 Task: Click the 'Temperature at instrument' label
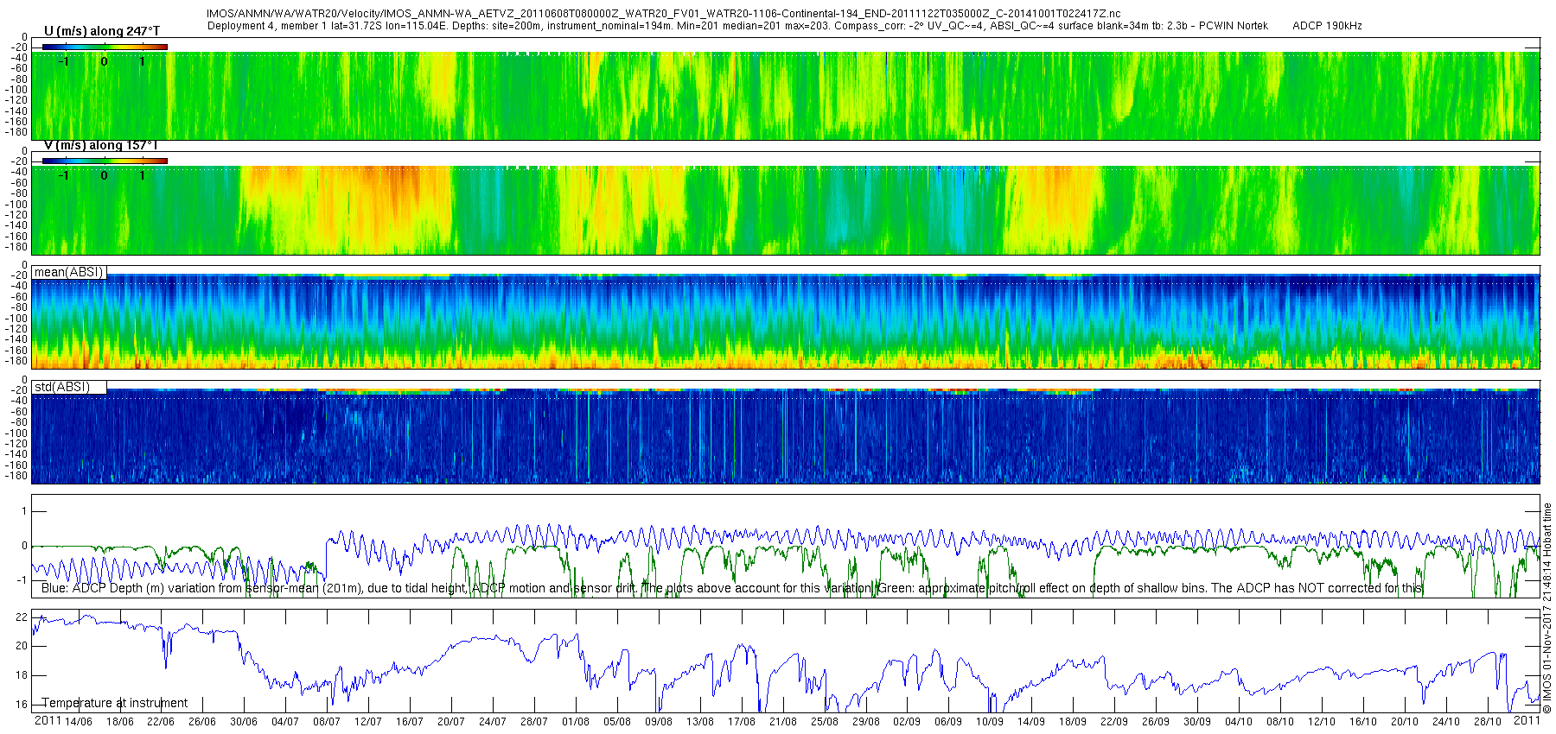115,703
